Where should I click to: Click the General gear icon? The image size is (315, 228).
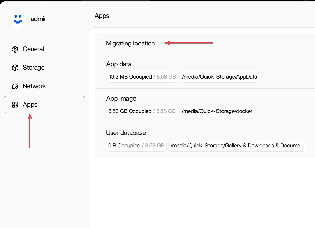[15, 49]
